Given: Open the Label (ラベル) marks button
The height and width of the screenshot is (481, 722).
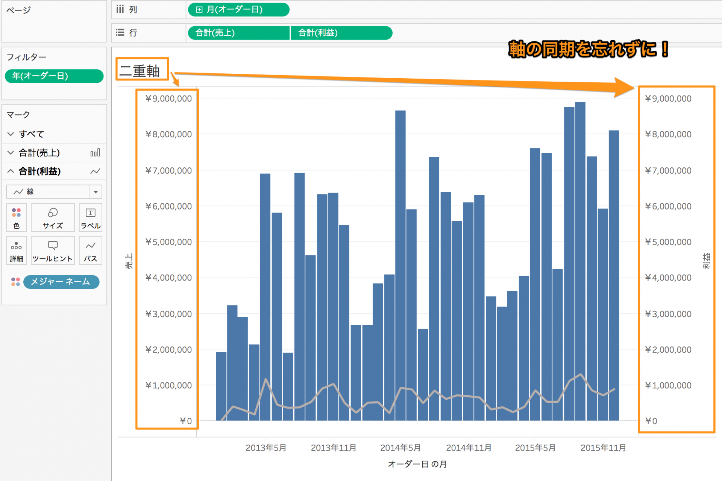Looking at the screenshot, I should pos(91,218).
